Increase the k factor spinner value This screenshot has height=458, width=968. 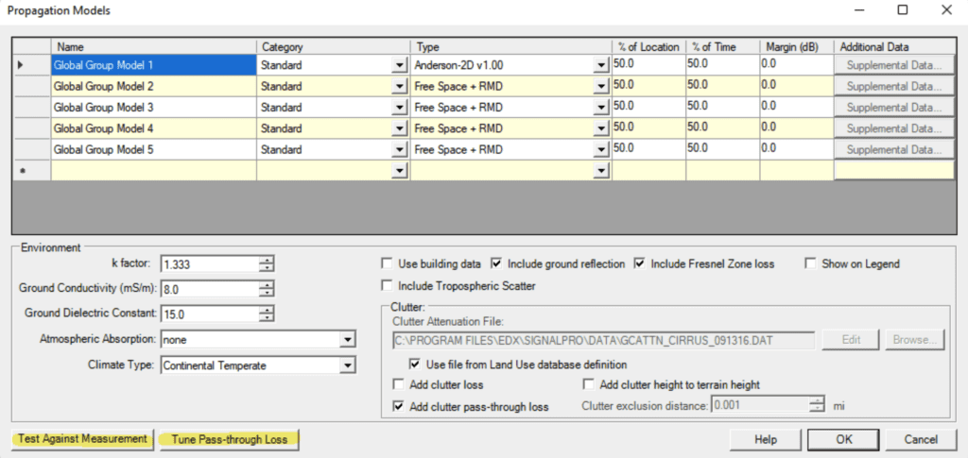tap(268, 260)
